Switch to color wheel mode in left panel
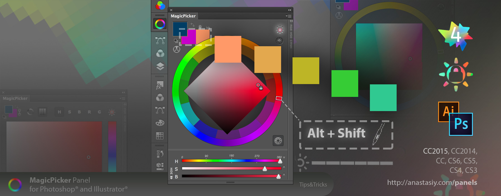 point(30,112)
